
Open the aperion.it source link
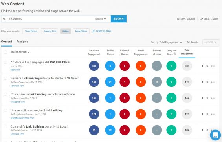[15, 70]
